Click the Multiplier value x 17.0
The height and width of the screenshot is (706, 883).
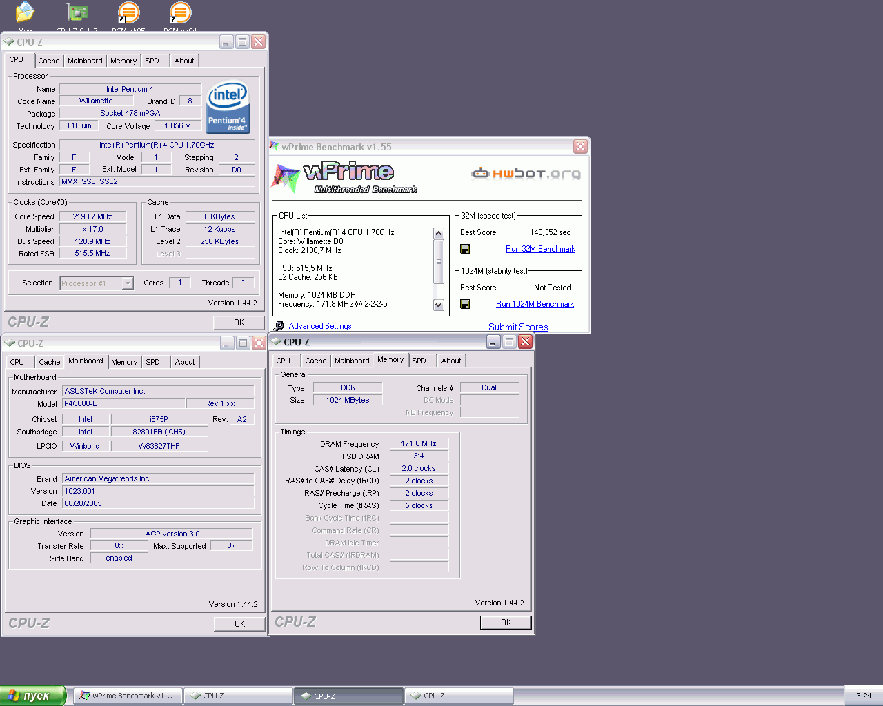92,229
